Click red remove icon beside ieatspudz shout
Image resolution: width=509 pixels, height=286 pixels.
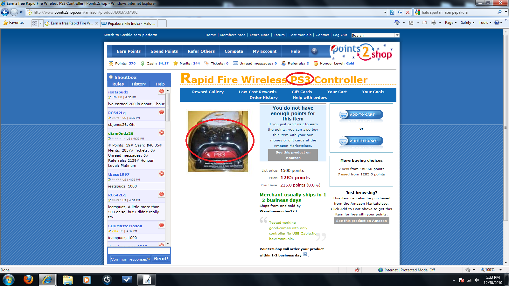click(162, 92)
